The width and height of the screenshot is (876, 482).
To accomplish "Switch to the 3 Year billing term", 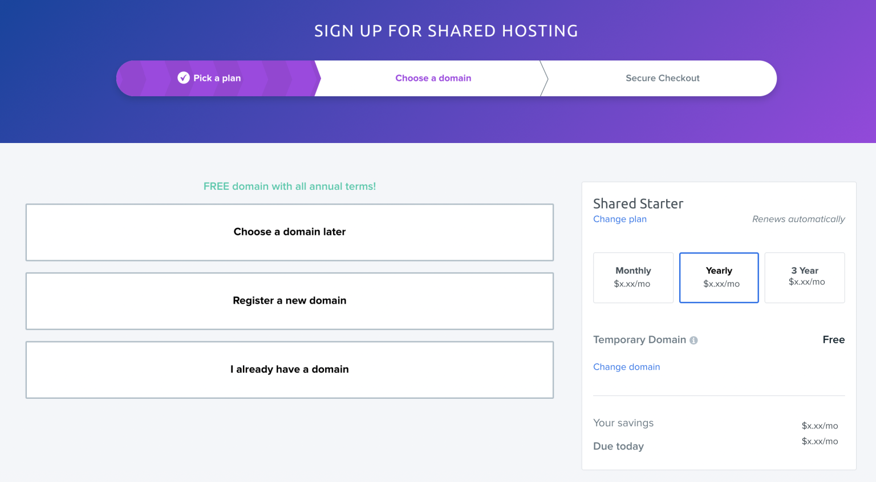I will (x=804, y=277).
